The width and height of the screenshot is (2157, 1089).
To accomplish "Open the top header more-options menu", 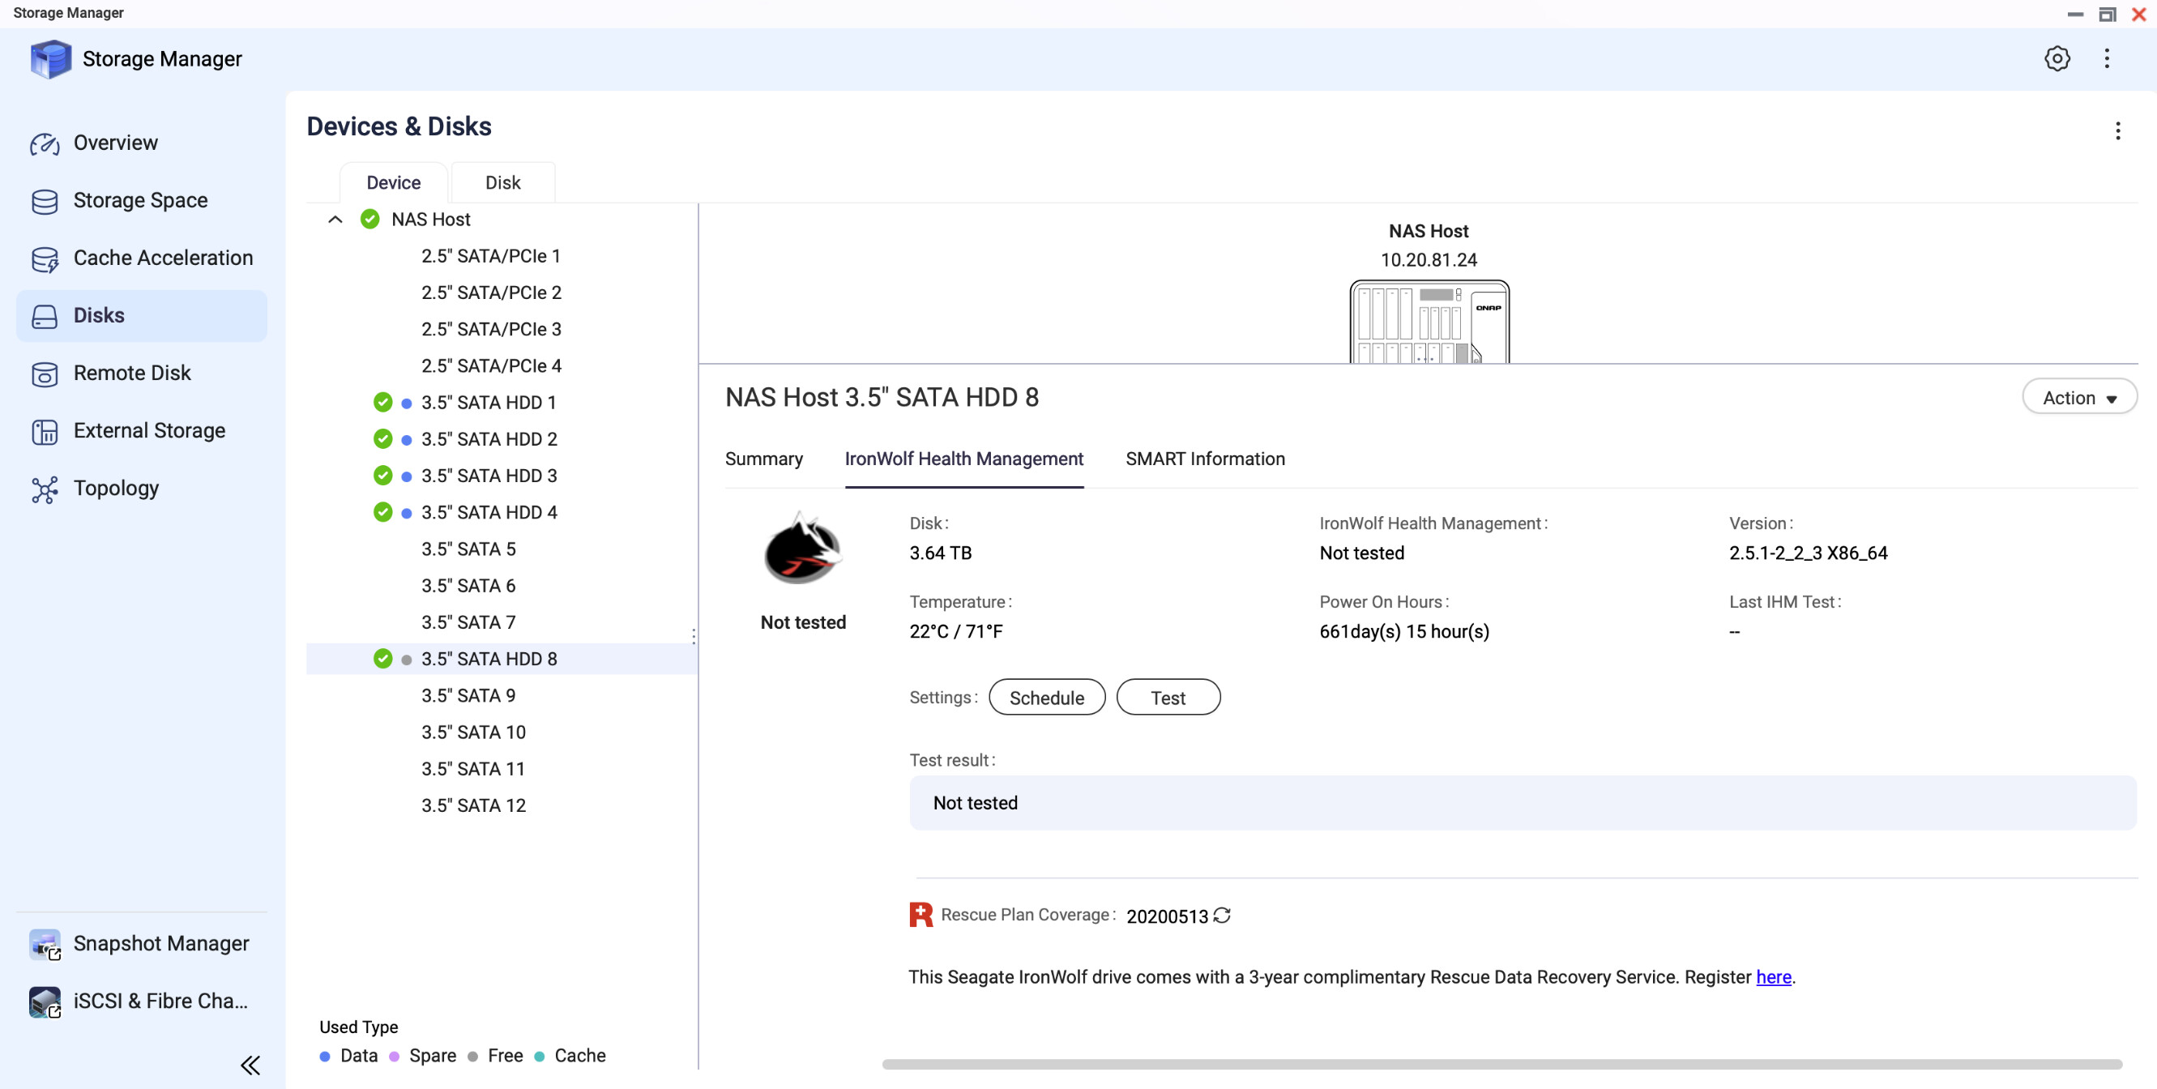I will tap(2107, 58).
